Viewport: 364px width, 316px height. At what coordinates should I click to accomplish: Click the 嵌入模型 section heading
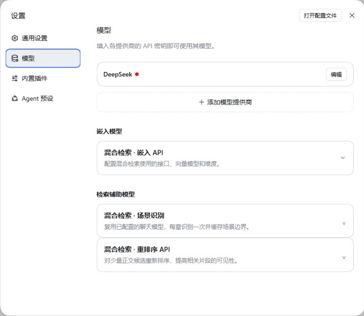coord(109,131)
